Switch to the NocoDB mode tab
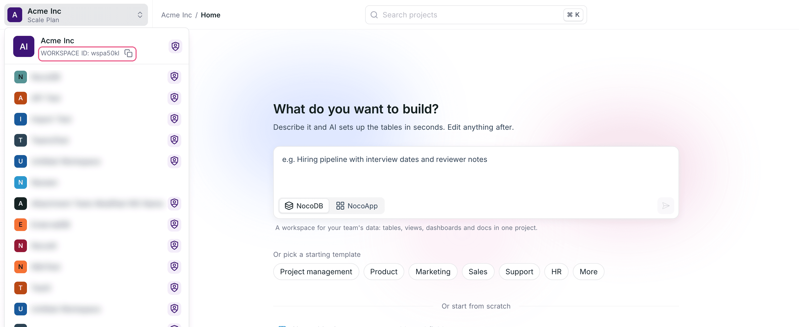 (x=304, y=206)
